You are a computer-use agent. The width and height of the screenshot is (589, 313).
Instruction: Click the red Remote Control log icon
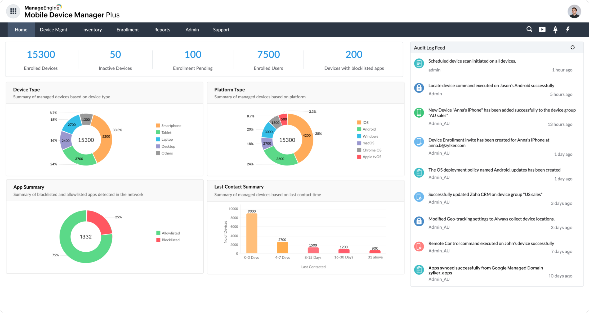coord(419,247)
